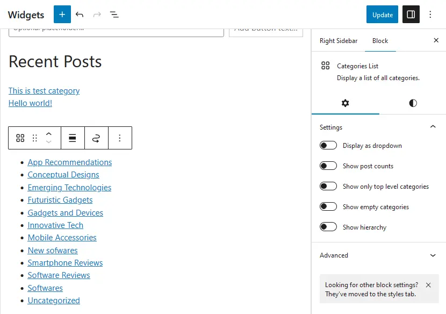Click the Categories List block type icon in toolbar

(20, 138)
